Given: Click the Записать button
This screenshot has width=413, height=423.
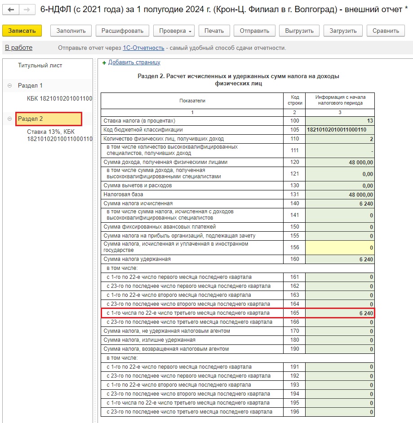Looking at the screenshot, I should point(22,31).
